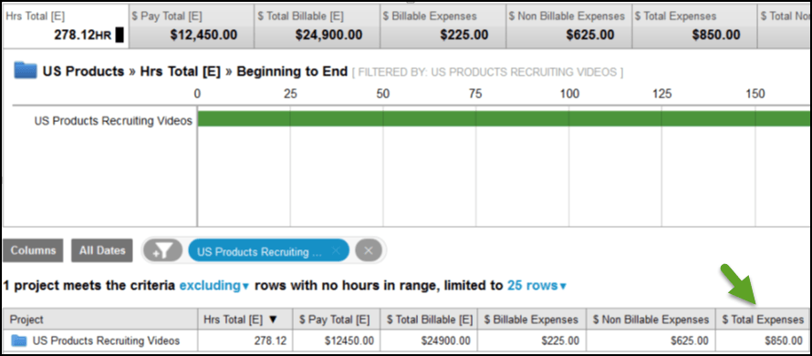Open US Products Recruiting Videos project row
Image resolution: width=812 pixels, height=356 pixels.
point(106,341)
